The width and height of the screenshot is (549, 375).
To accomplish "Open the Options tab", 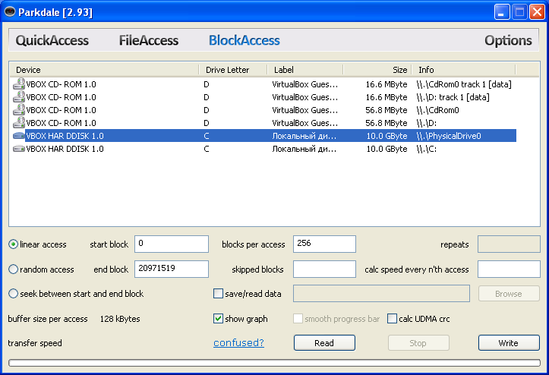I will (508, 40).
